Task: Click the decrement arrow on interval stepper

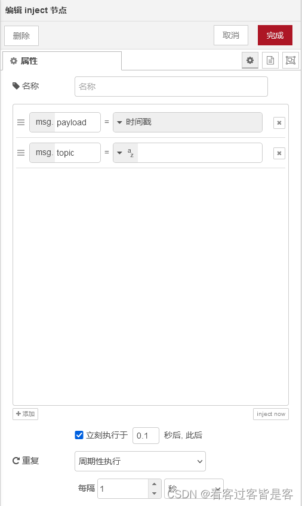Action: 154,493
